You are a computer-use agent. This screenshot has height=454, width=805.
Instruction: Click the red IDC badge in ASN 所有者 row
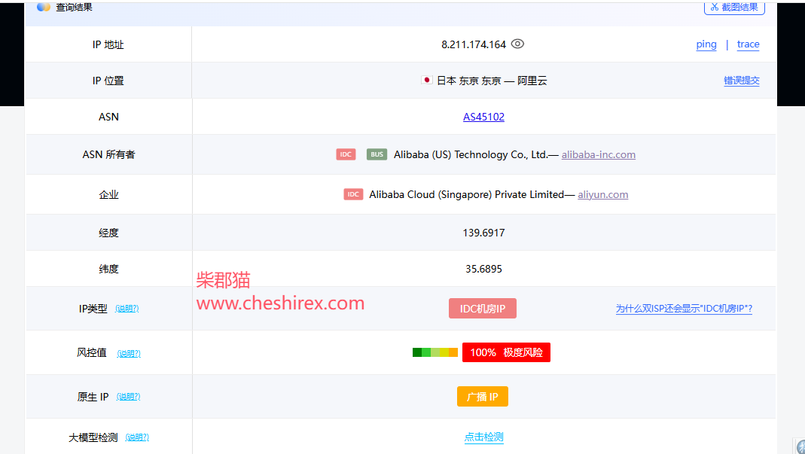[x=346, y=154]
